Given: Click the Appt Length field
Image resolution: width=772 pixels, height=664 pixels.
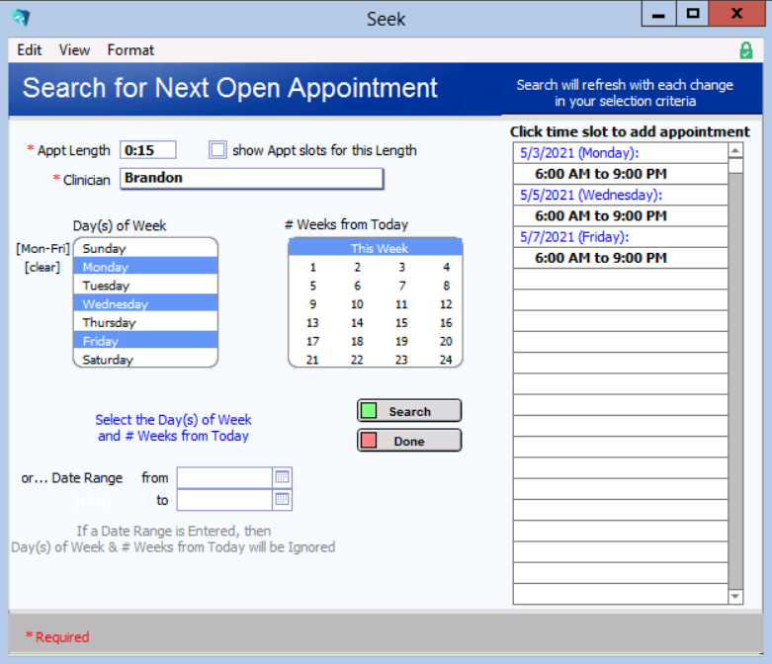Looking at the screenshot, I should click(x=147, y=149).
